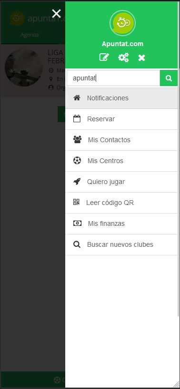
Task: Click the rocket icon for Quiero jugar
Action: click(x=77, y=182)
